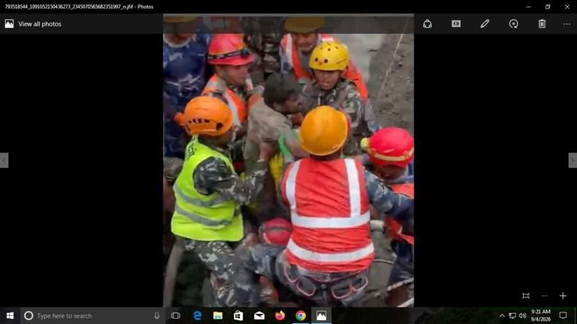Open Task View in the taskbar

[176, 316]
